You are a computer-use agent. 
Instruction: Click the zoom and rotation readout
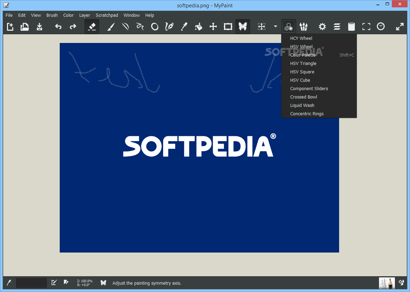85,283
